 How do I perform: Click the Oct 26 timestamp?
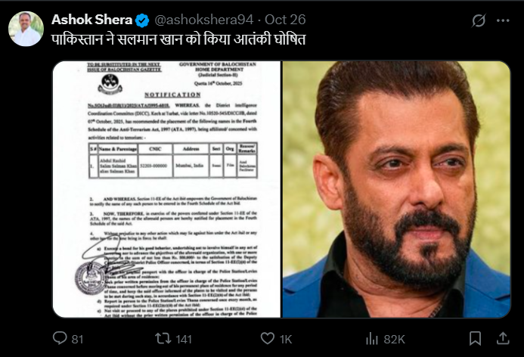pyautogui.click(x=285, y=20)
